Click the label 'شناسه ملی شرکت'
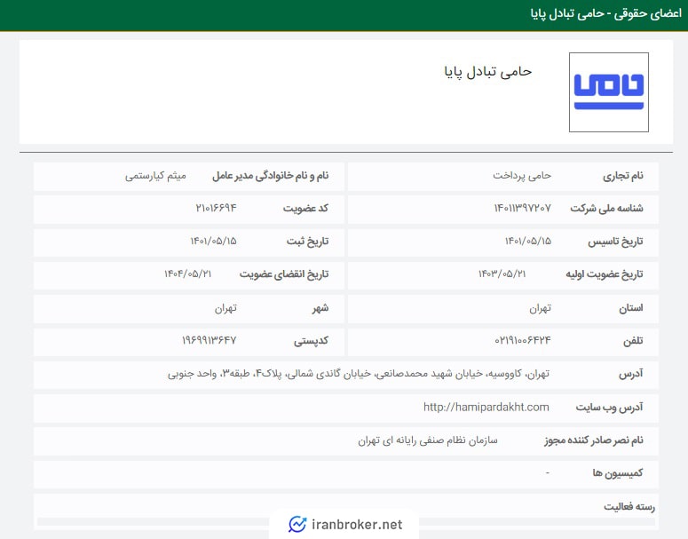This screenshot has height=539, width=688. point(606,208)
